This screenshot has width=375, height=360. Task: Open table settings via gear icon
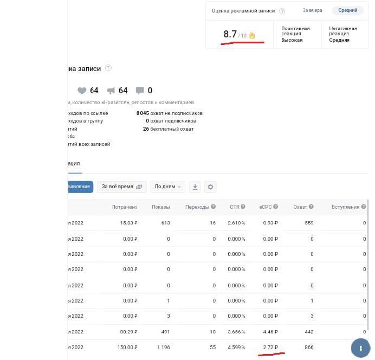[211, 187]
